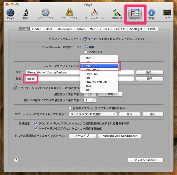Toggle ダウンロードしたアプリケーション警告を削除 checkbox
Image resolution: width=177 pixels, height=175 pixels.
[36, 124]
